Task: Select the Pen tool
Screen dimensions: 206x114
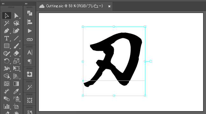Action: coord(7,31)
